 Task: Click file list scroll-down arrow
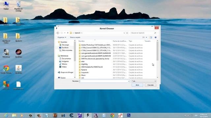point(157,77)
